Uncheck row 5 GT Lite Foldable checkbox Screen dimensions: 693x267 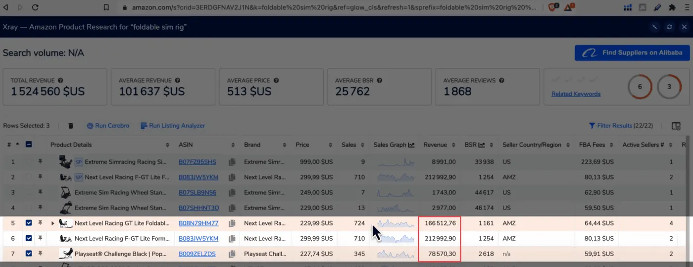click(x=29, y=223)
